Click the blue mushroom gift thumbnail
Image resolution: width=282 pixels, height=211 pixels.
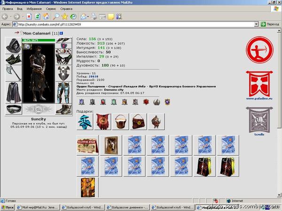point(85,122)
